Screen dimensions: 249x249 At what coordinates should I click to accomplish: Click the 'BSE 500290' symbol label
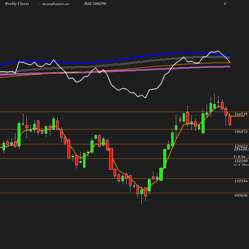tap(95, 3)
